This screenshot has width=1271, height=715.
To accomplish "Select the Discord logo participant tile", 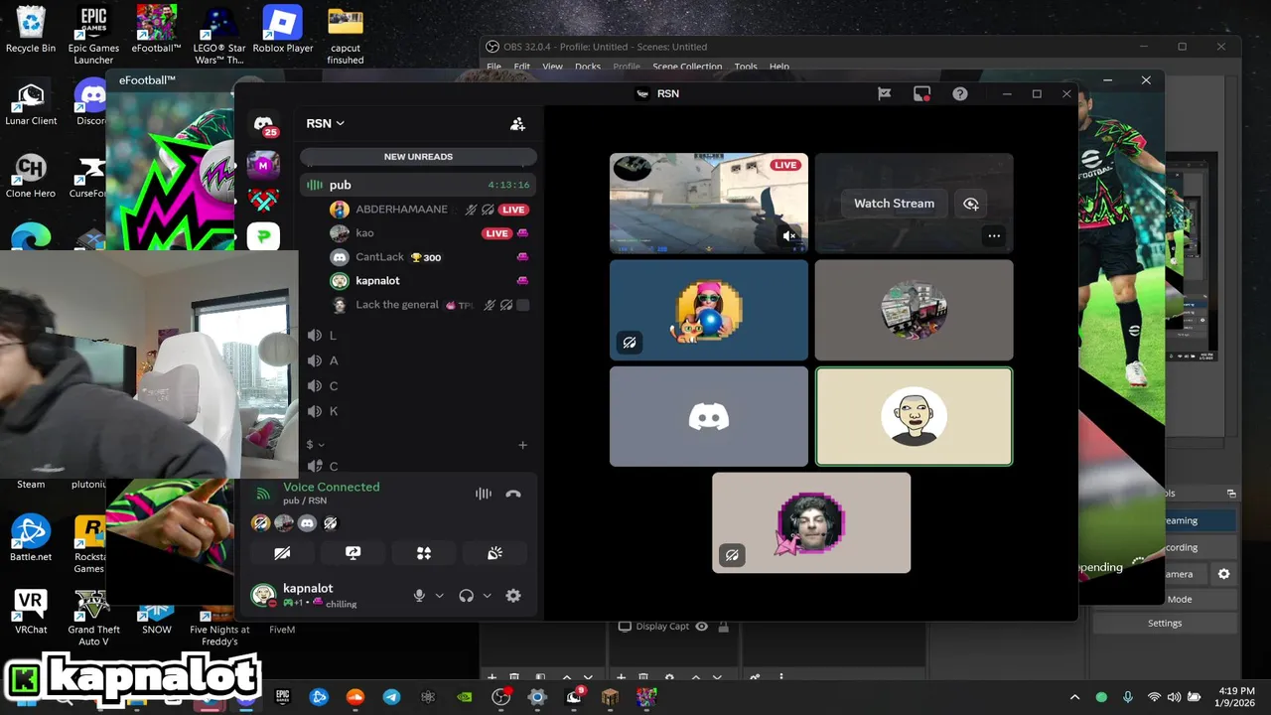I will 709,416.
